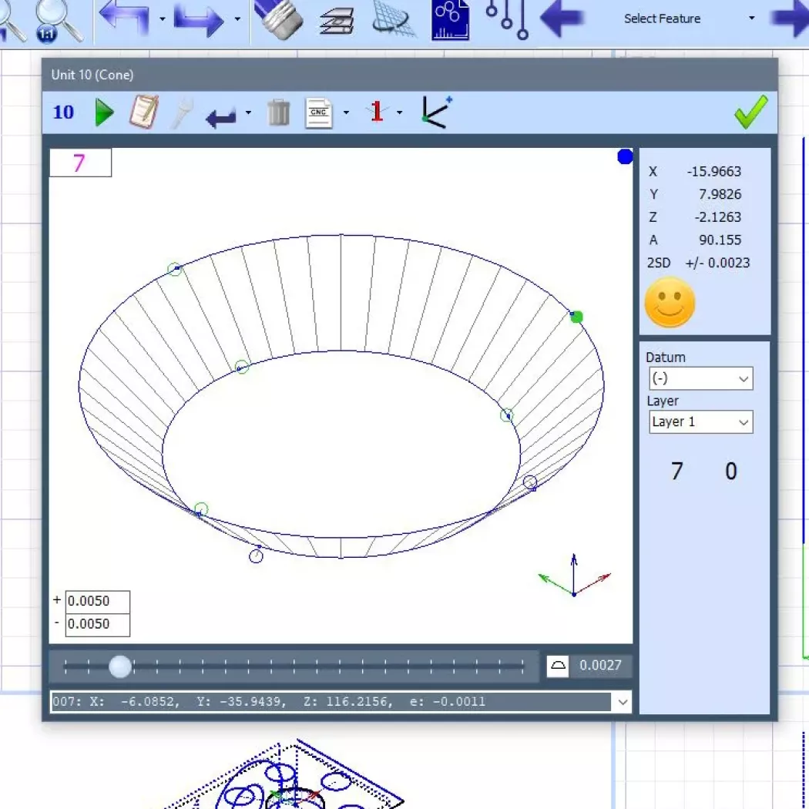
Task: Delete the measurement using the trash icon
Action: [278, 112]
